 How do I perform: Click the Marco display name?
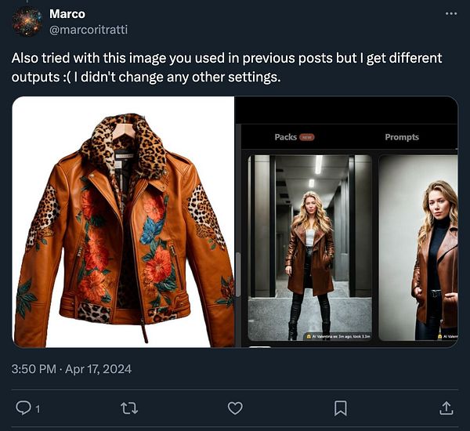point(67,14)
